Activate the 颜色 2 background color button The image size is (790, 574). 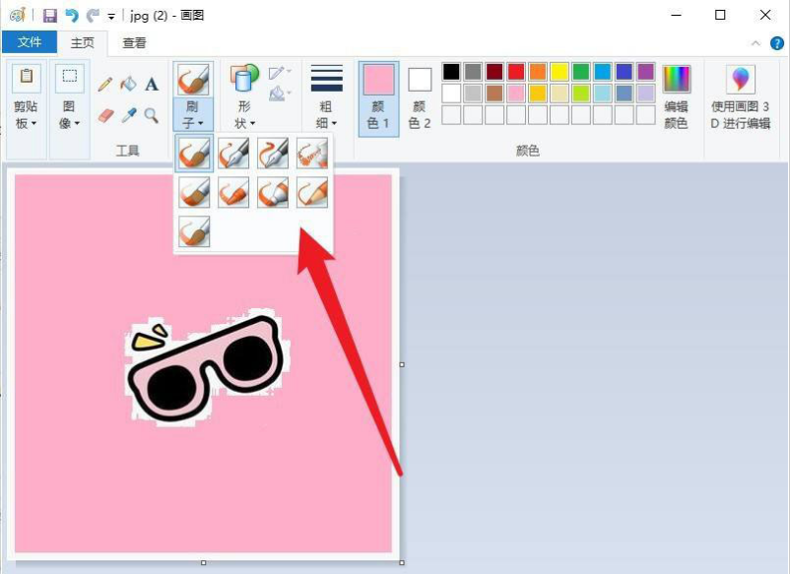tap(420, 97)
